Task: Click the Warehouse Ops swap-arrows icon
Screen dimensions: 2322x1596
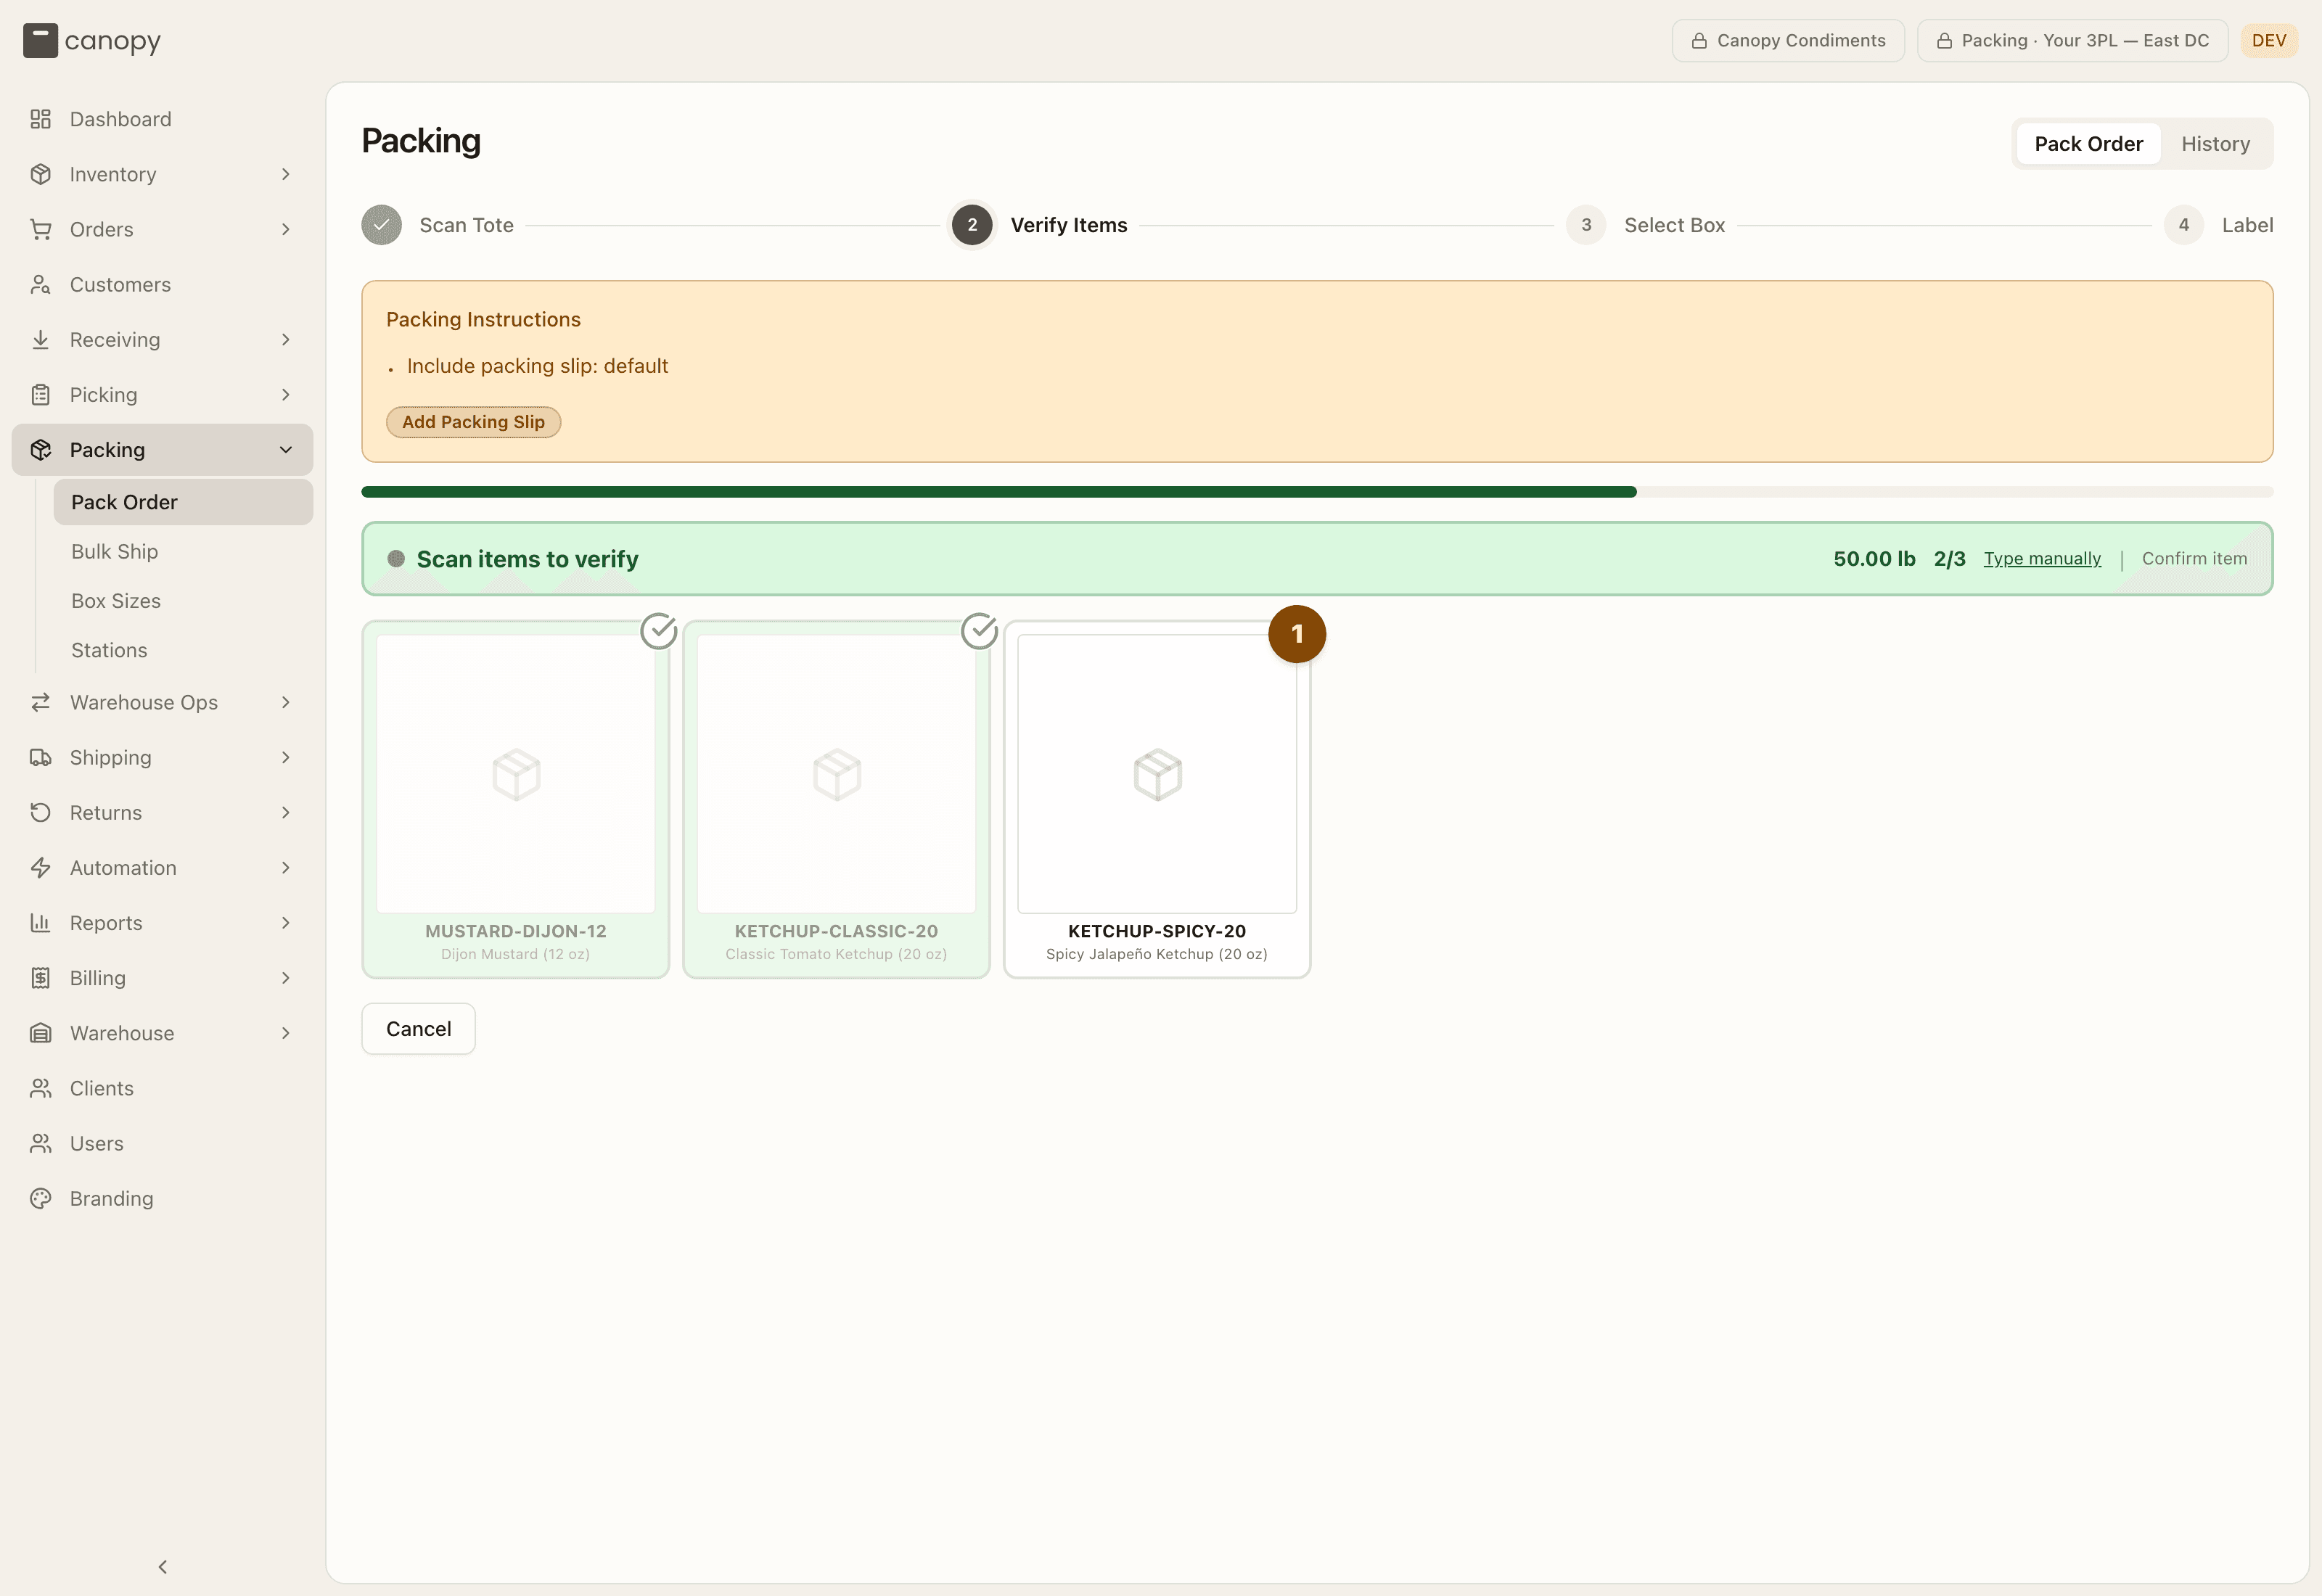Action: pyautogui.click(x=40, y=702)
